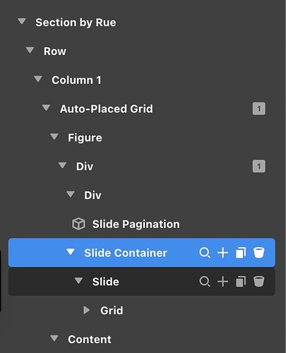The height and width of the screenshot is (353, 286).
Task: Click the Slide Pagination cube icon
Action: 78,224
